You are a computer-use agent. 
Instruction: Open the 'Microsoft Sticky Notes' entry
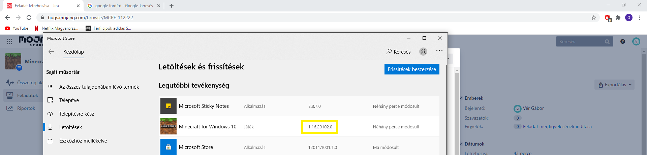click(299, 106)
